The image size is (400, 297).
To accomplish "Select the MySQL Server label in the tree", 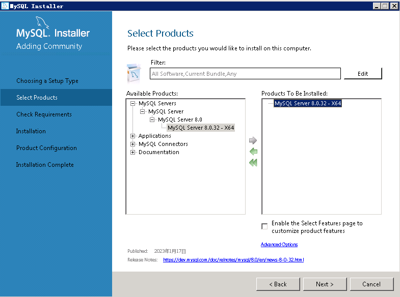I will click(x=166, y=111).
